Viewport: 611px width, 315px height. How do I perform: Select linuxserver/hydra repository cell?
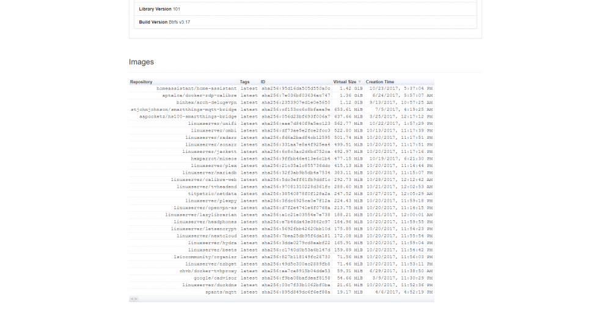point(213,243)
